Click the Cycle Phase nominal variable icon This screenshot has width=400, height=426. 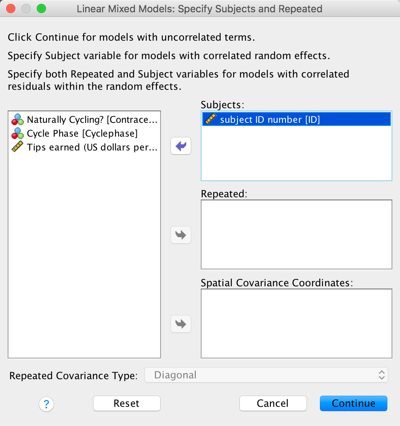[18, 134]
